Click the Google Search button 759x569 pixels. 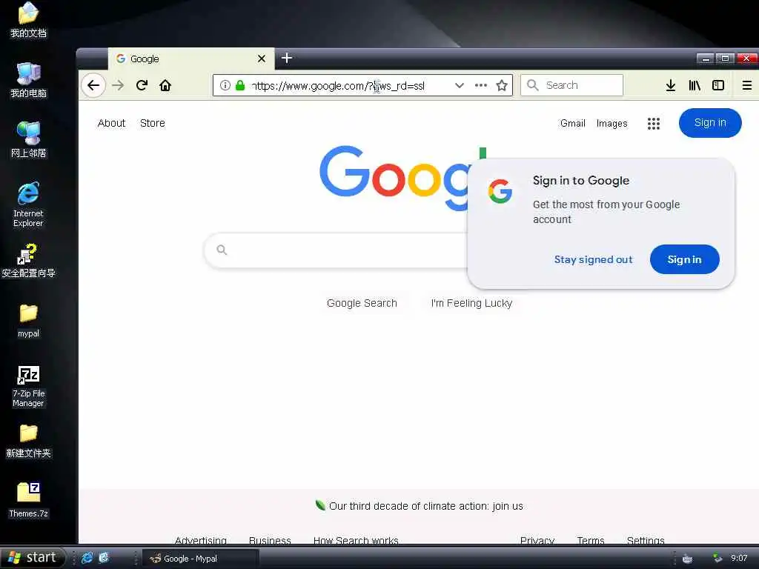pyautogui.click(x=362, y=303)
